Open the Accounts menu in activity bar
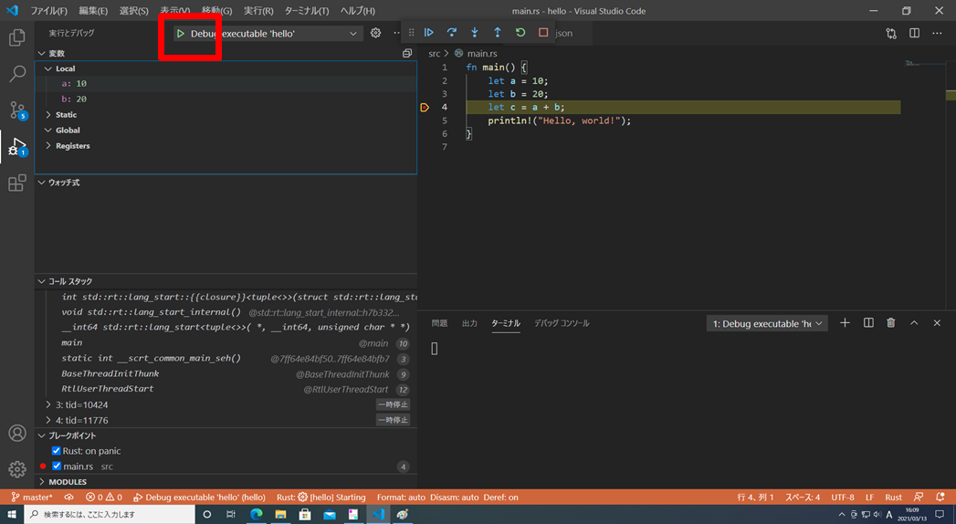This screenshot has height=524, width=956. click(17, 434)
